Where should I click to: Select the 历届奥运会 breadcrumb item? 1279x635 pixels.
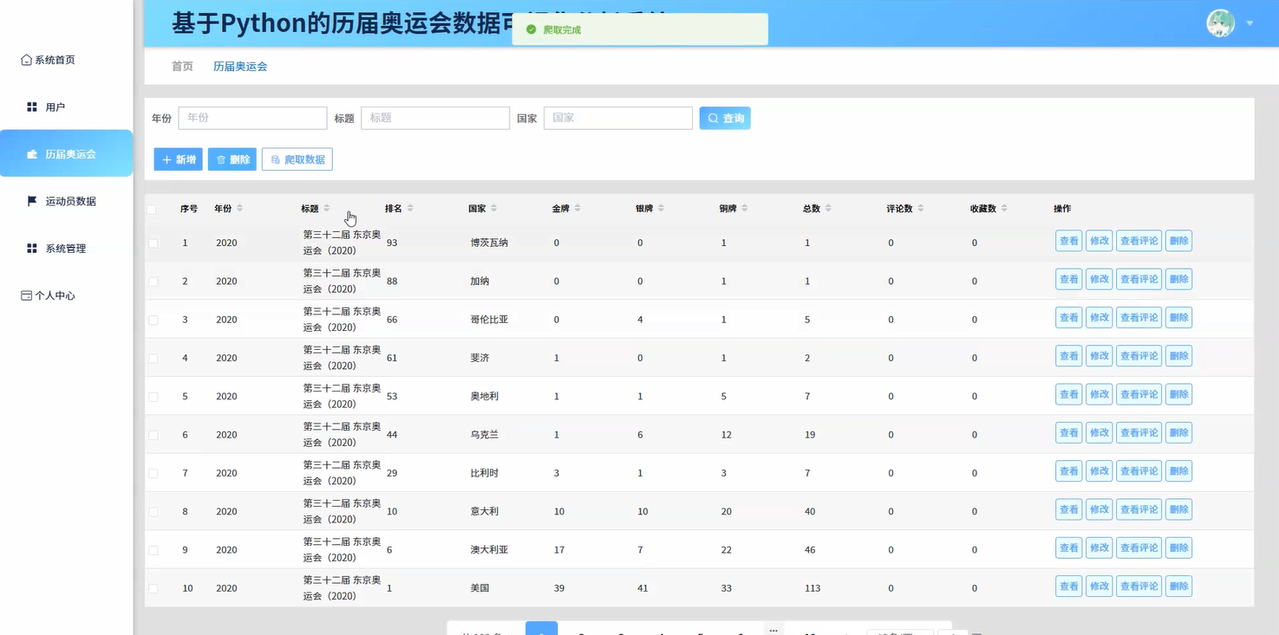coord(239,66)
